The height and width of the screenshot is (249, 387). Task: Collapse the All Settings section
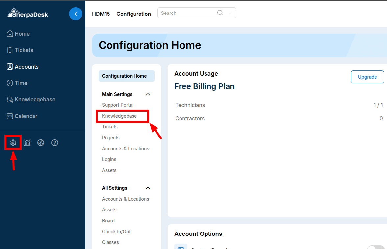[148, 188]
